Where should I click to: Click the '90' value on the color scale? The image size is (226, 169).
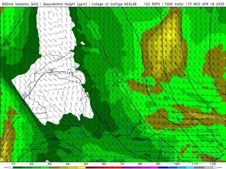click(158, 164)
